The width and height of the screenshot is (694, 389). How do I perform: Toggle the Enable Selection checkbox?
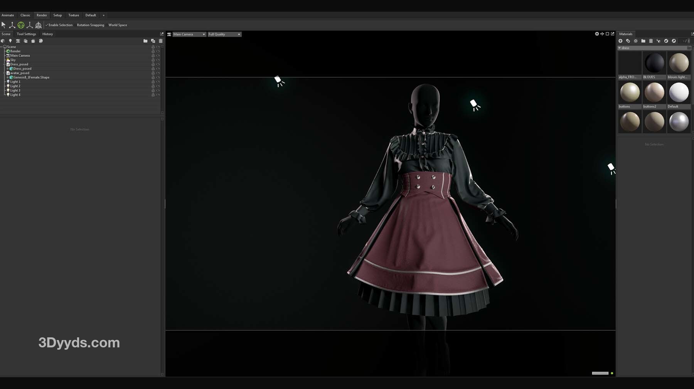[x=47, y=25]
